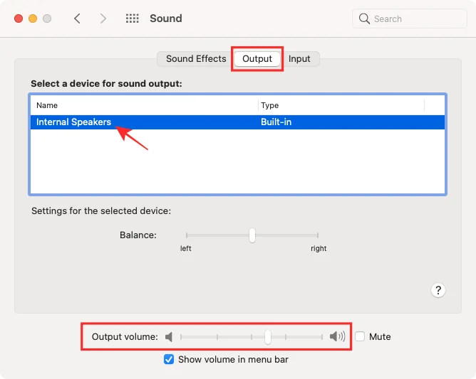Enable the Mute checkbox

[361, 337]
